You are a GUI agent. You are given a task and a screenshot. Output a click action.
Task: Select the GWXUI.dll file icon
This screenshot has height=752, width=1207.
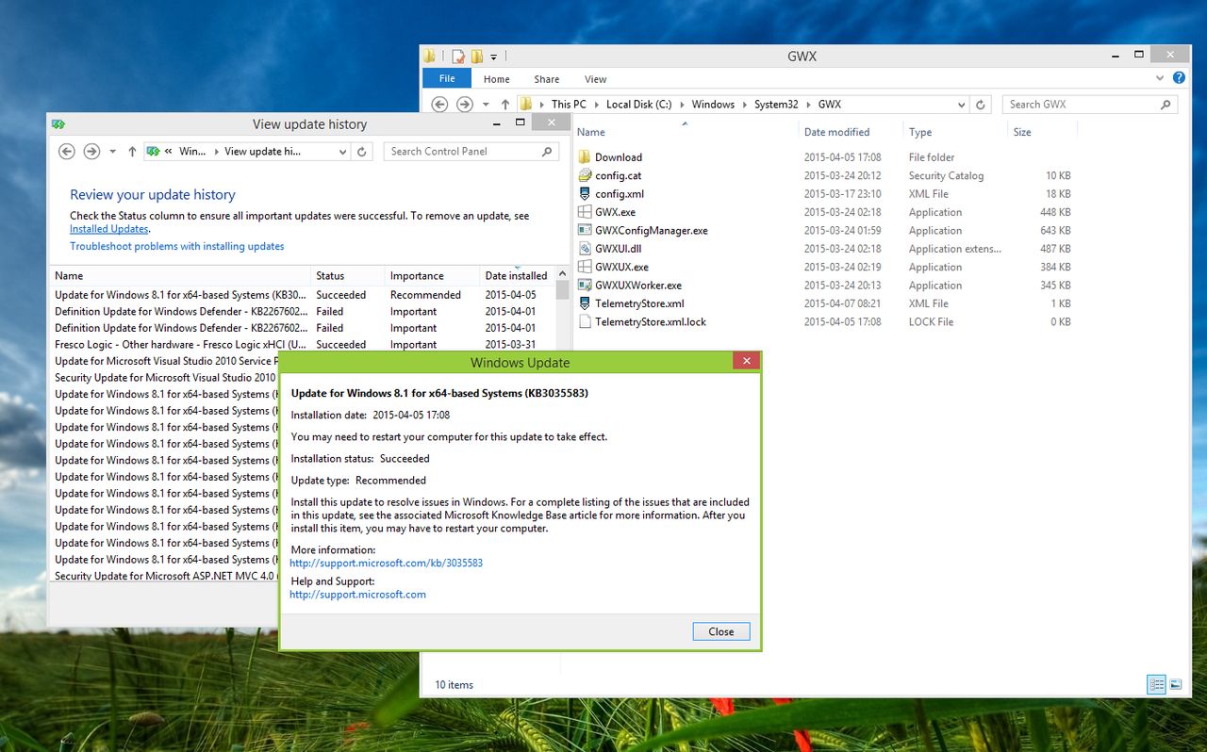pyautogui.click(x=585, y=249)
